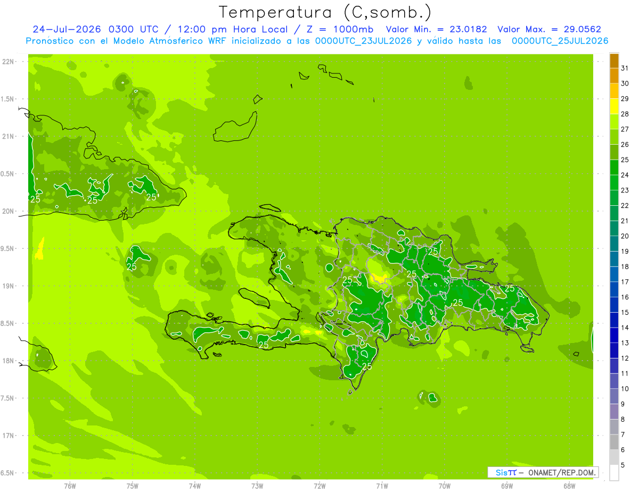Pick the yellow legend swatch between 28 and 29

point(614,106)
